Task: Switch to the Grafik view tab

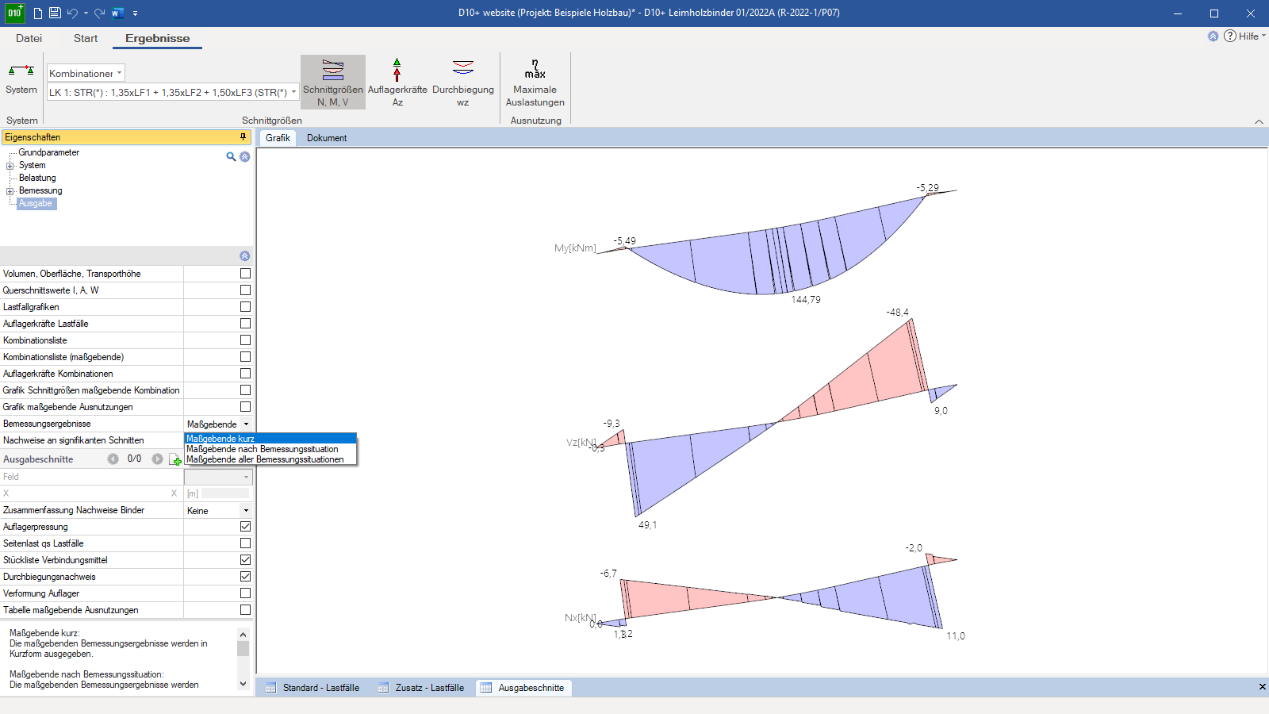Action: [278, 138]
